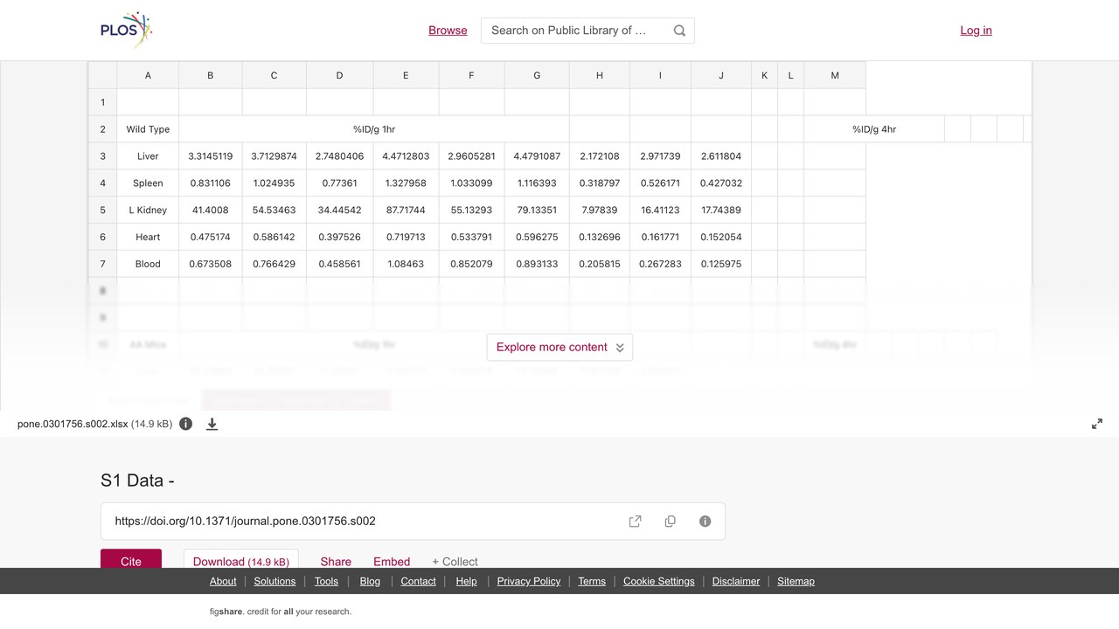Image resolution: width=1119 pixels, height=629 pixels.
Task: Add item with Collect button
Action: click(455, 562)
